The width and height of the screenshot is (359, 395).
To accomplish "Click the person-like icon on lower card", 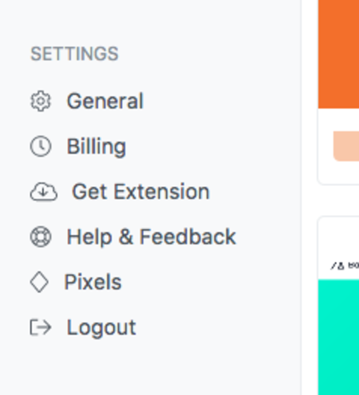I will [341, 266].
